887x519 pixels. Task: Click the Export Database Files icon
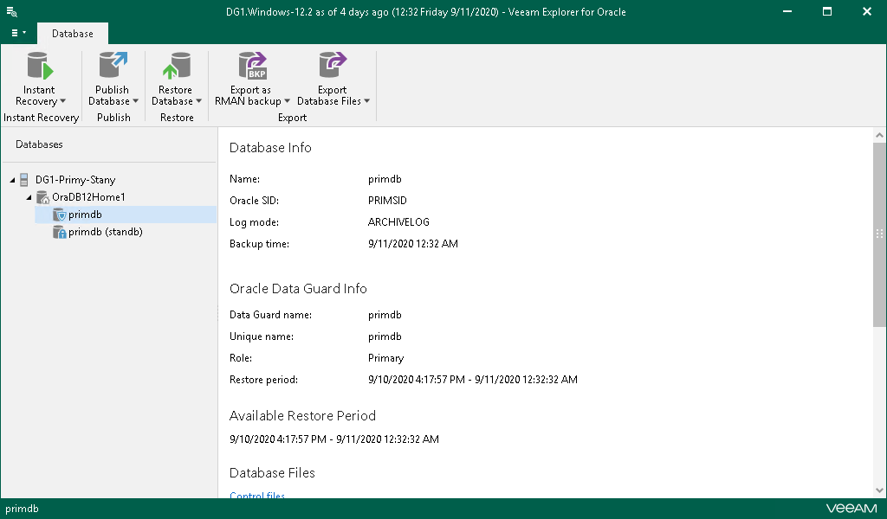(x=332, y=67)
